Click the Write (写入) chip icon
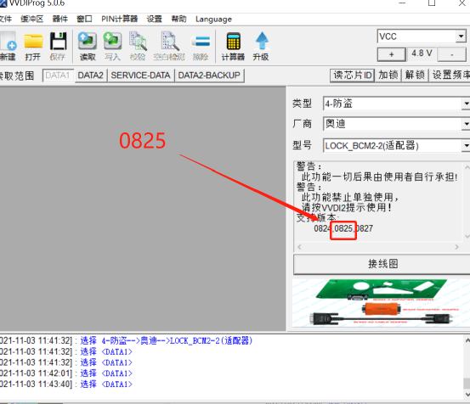The image size is (470, 404). click(112, 46)
